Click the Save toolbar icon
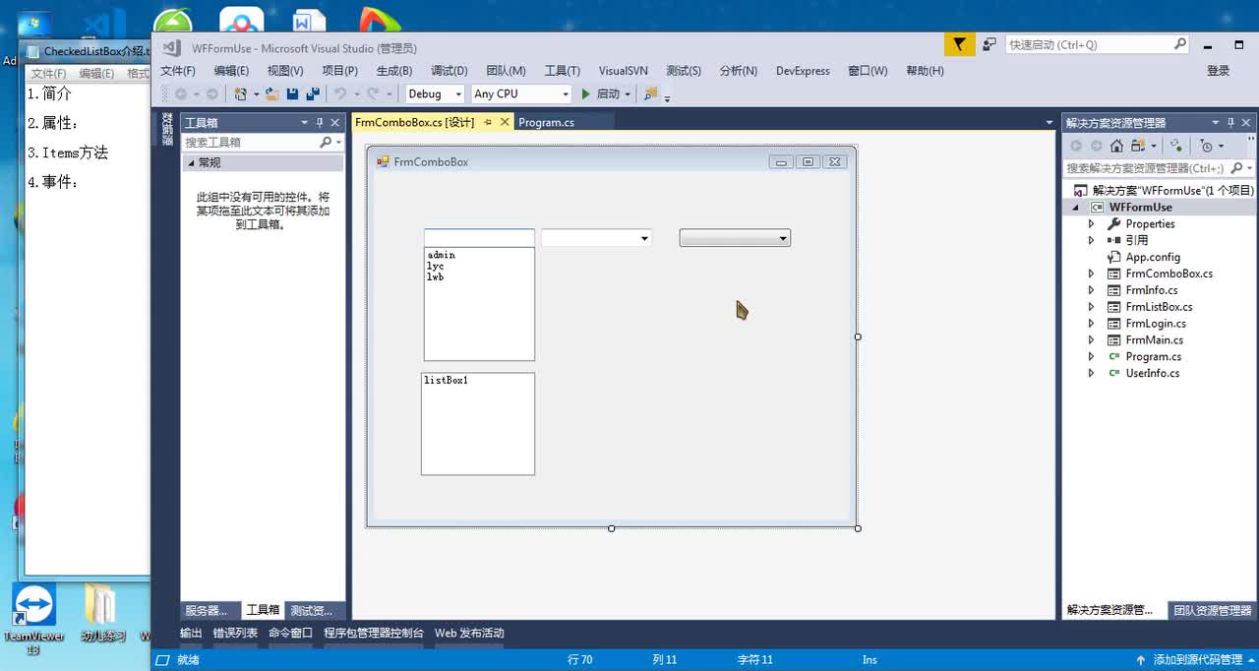The width and height of the screenshot is (1259, 671). (x=292, y=93)
